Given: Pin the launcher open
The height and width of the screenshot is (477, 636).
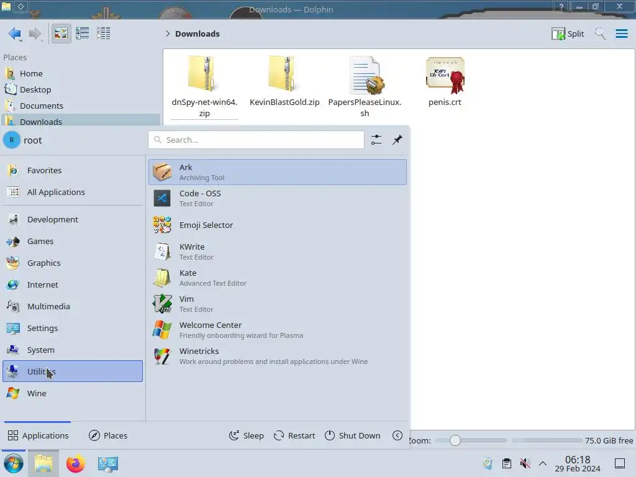Looking at the screenshot, I should click(x=397, y=140).
